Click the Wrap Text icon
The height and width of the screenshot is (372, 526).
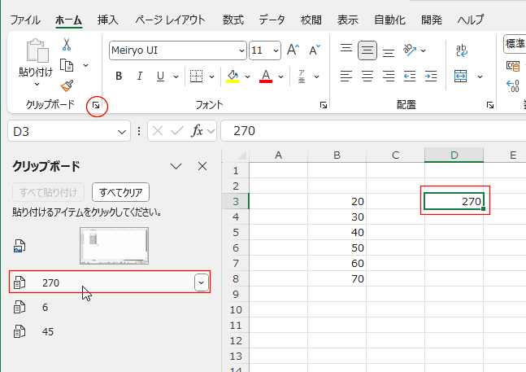(461, 50)
